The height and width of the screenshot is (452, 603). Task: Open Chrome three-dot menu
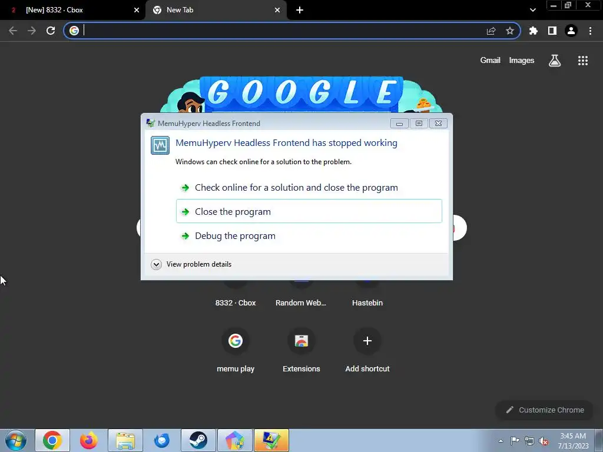[590, 31]
